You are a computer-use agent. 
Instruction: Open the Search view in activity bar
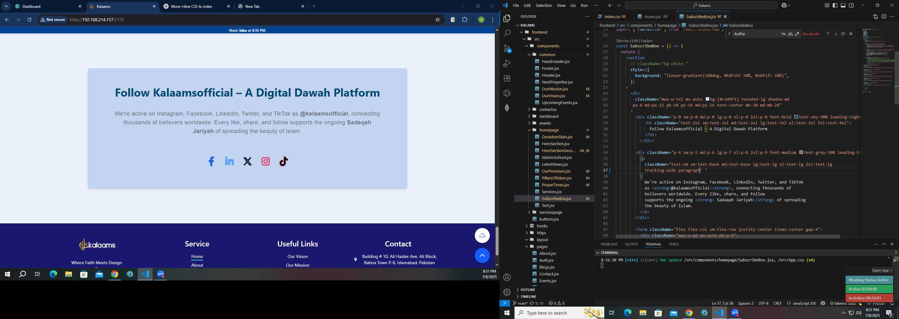pyautogui.click(x=507, y=33)
